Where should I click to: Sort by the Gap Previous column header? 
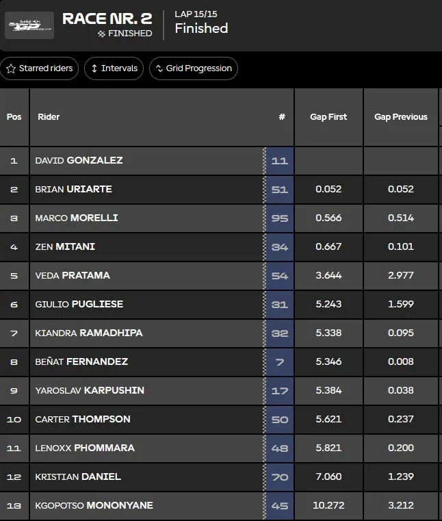coord(401,117)
